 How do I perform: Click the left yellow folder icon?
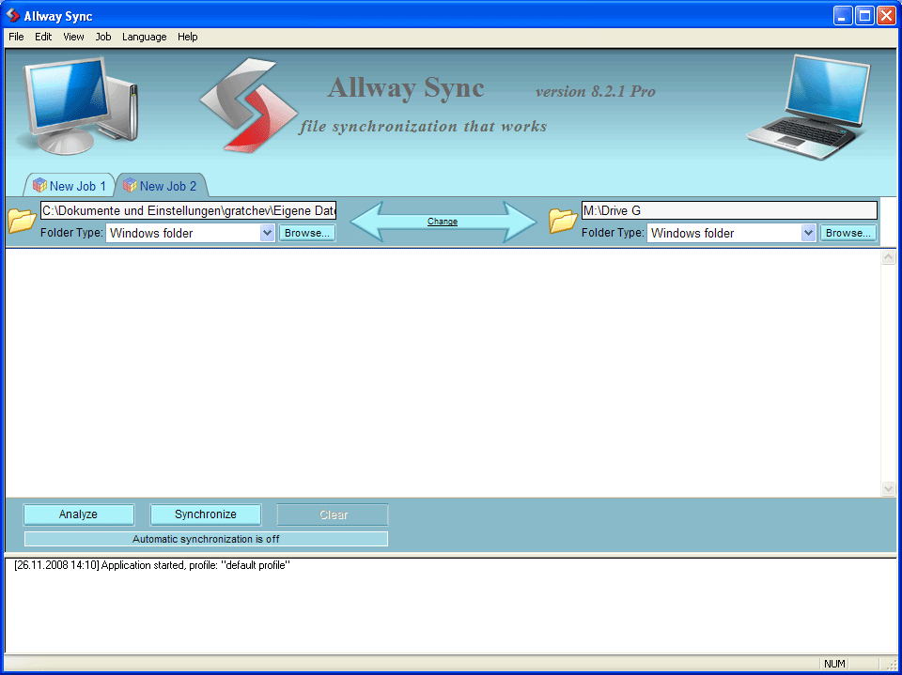pyautogui.click(x=21, y=220)
